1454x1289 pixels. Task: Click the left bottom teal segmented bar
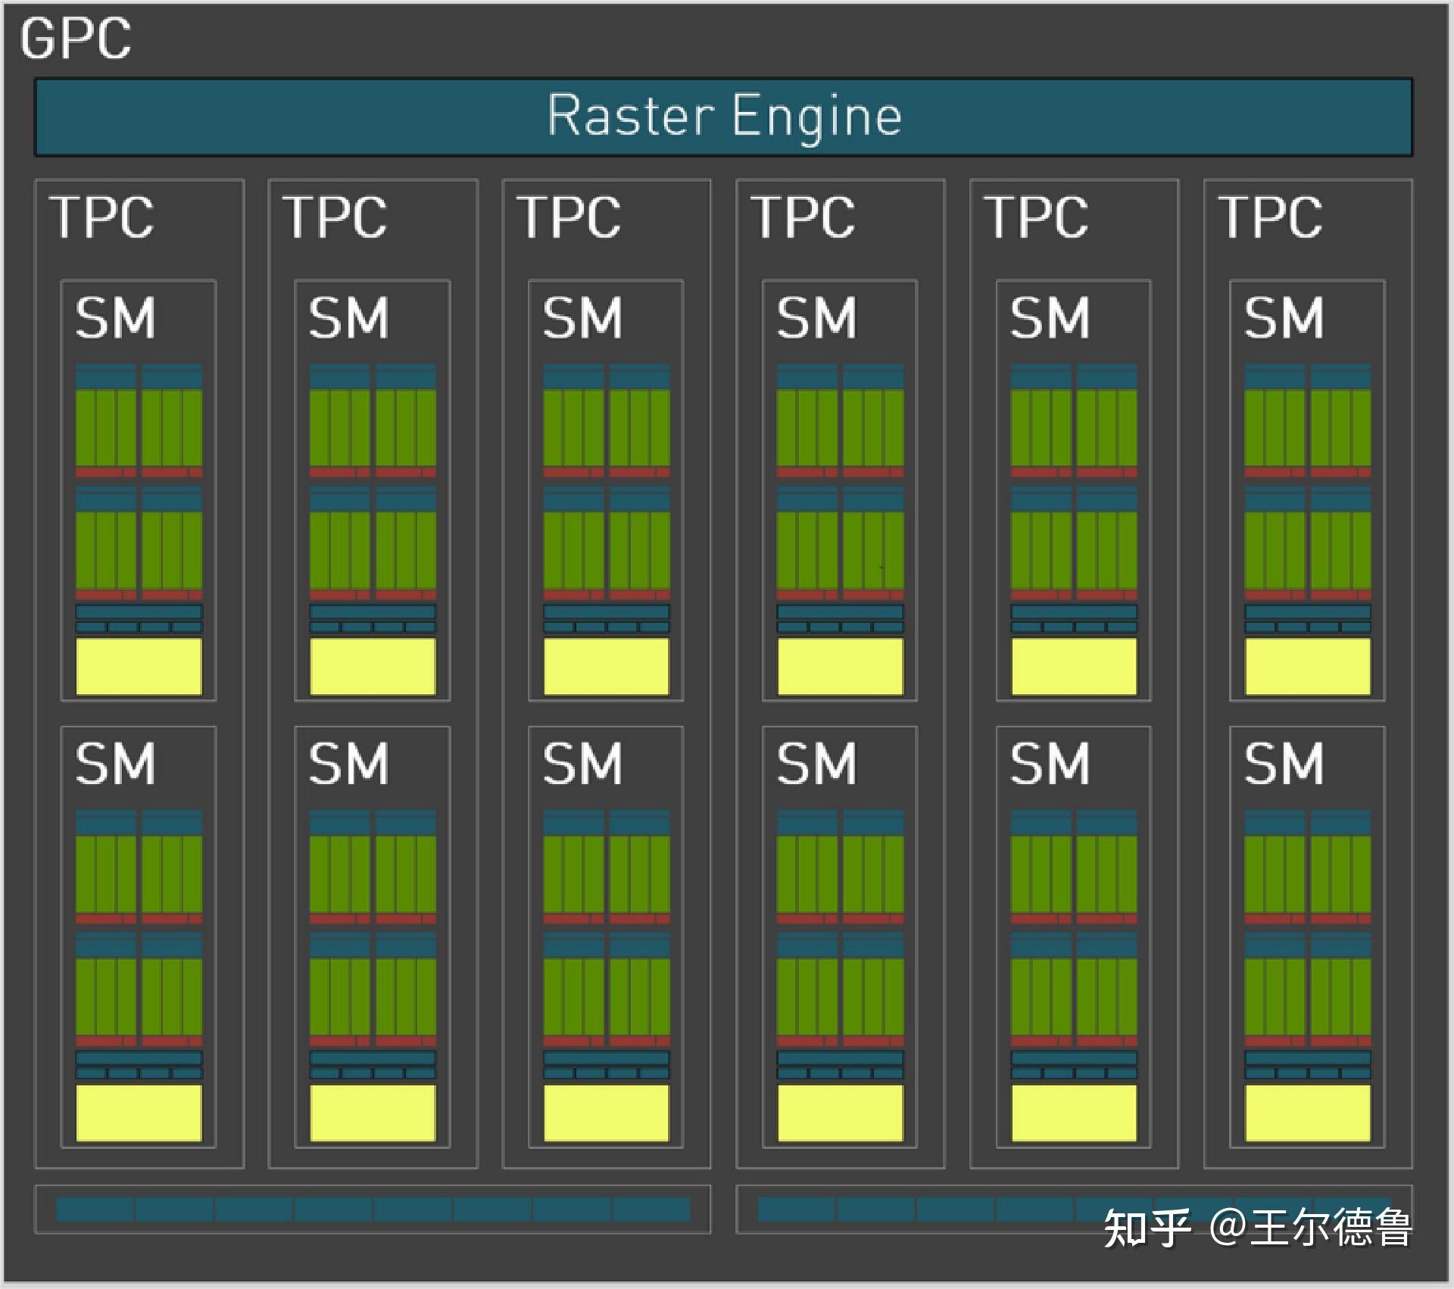(x=373, y=1209)
